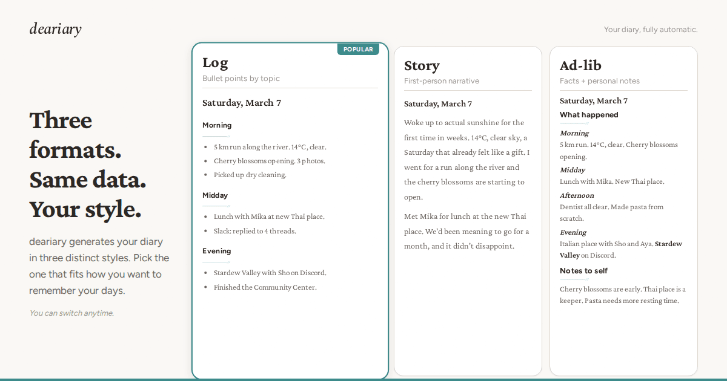Click 'You can switch anytime' text

point(71,313)
